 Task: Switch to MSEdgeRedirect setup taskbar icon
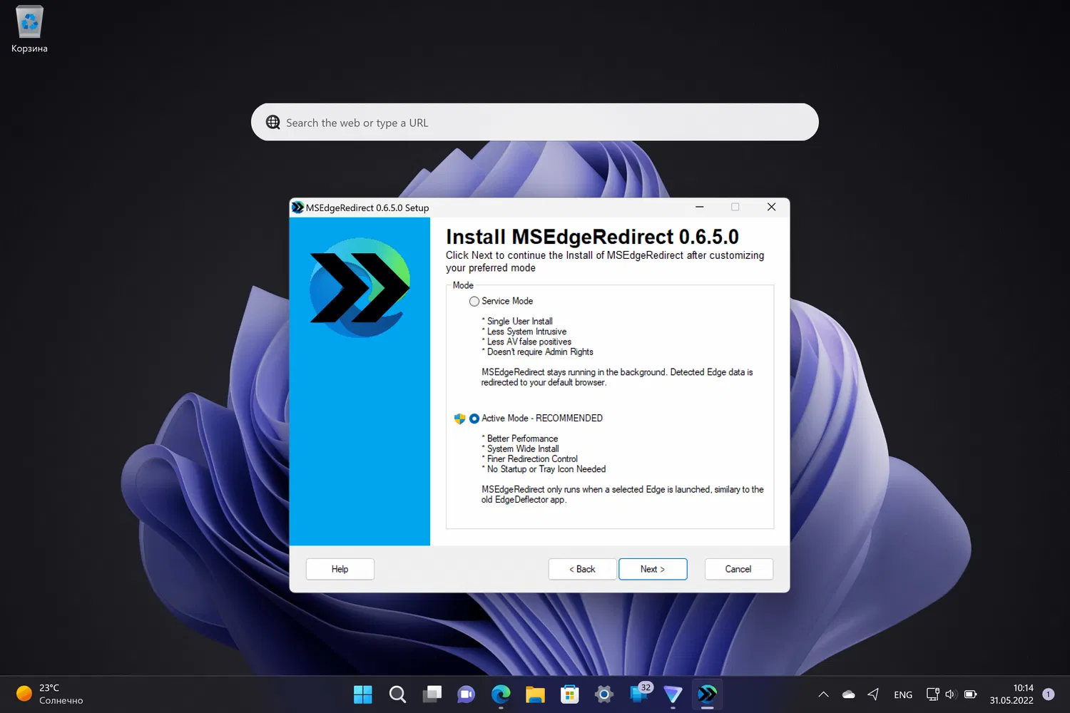(708, 694)
